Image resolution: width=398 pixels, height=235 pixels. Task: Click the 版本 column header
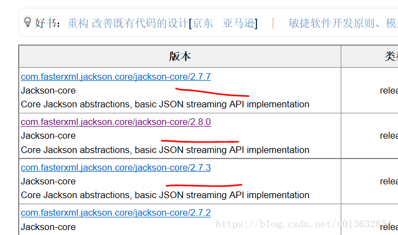pos(180,56)
